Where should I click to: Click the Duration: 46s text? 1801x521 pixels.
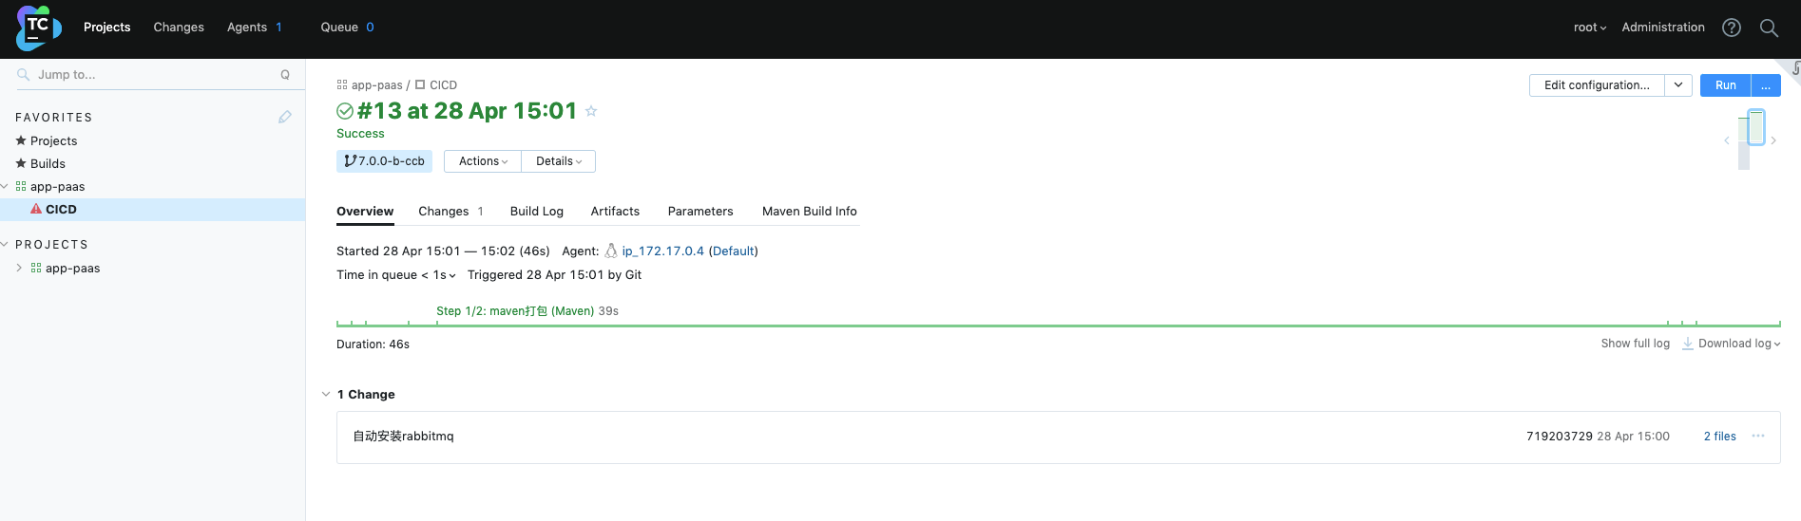tap(373, 344)
